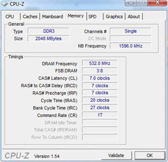
Task: Click the Bank Cycle Time (tRC) label
Action: click(x=55, y=108)
